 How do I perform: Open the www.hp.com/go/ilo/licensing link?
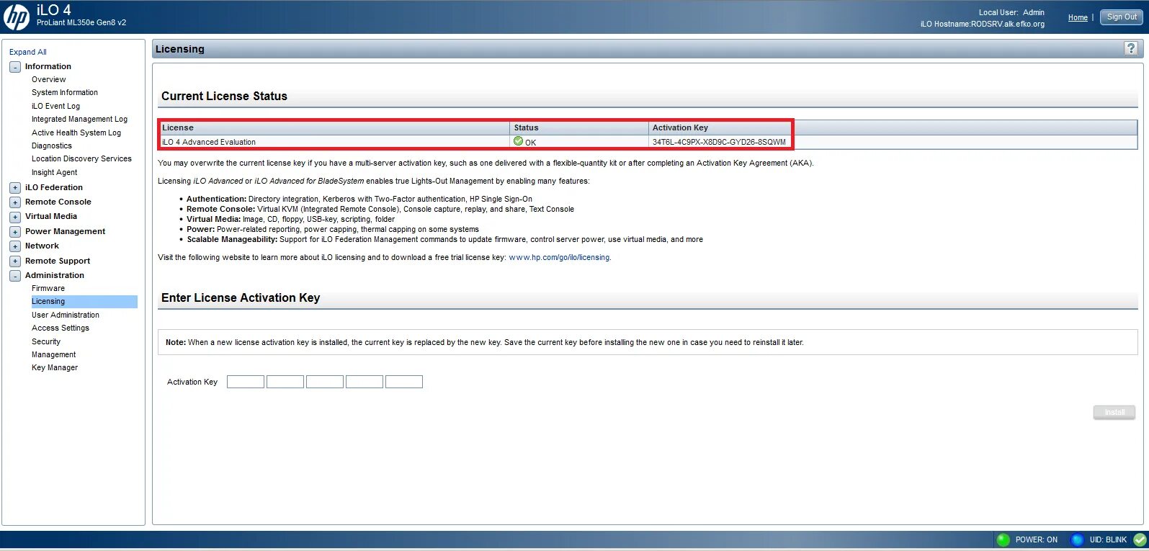pyautogui.click(x=559, y=257)
